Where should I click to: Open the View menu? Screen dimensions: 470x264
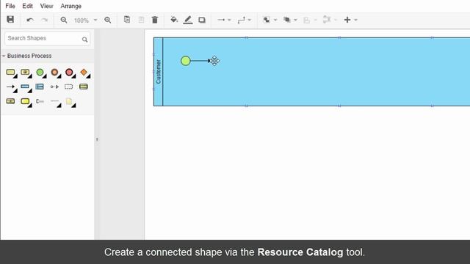[x=46, y=6]
